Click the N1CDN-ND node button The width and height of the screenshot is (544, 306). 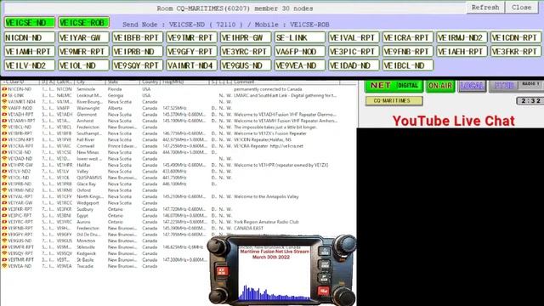[x=30, y=37]
